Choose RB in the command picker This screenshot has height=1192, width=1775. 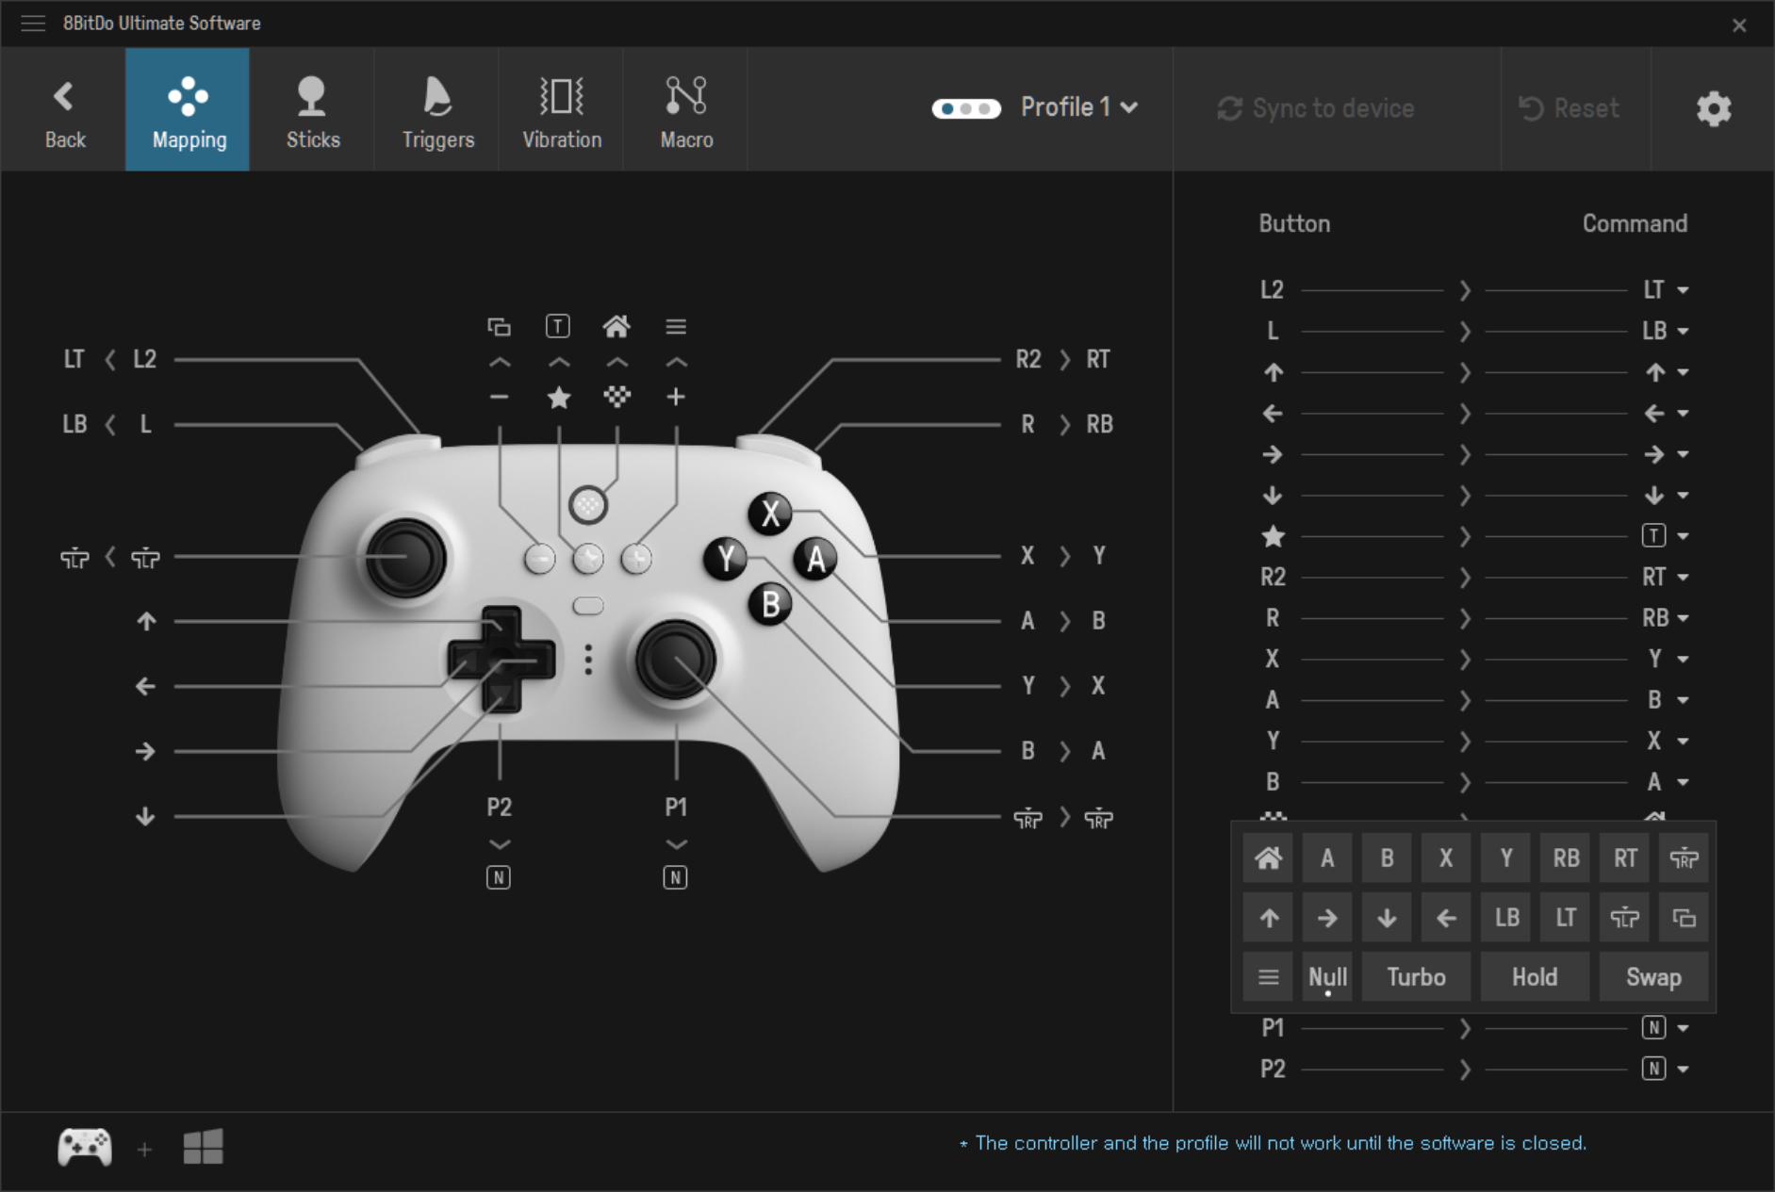[1566, 858]
